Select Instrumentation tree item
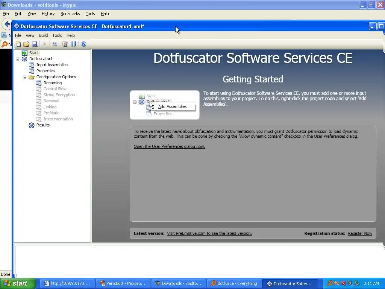385x289 pixels. click(58, 119)
